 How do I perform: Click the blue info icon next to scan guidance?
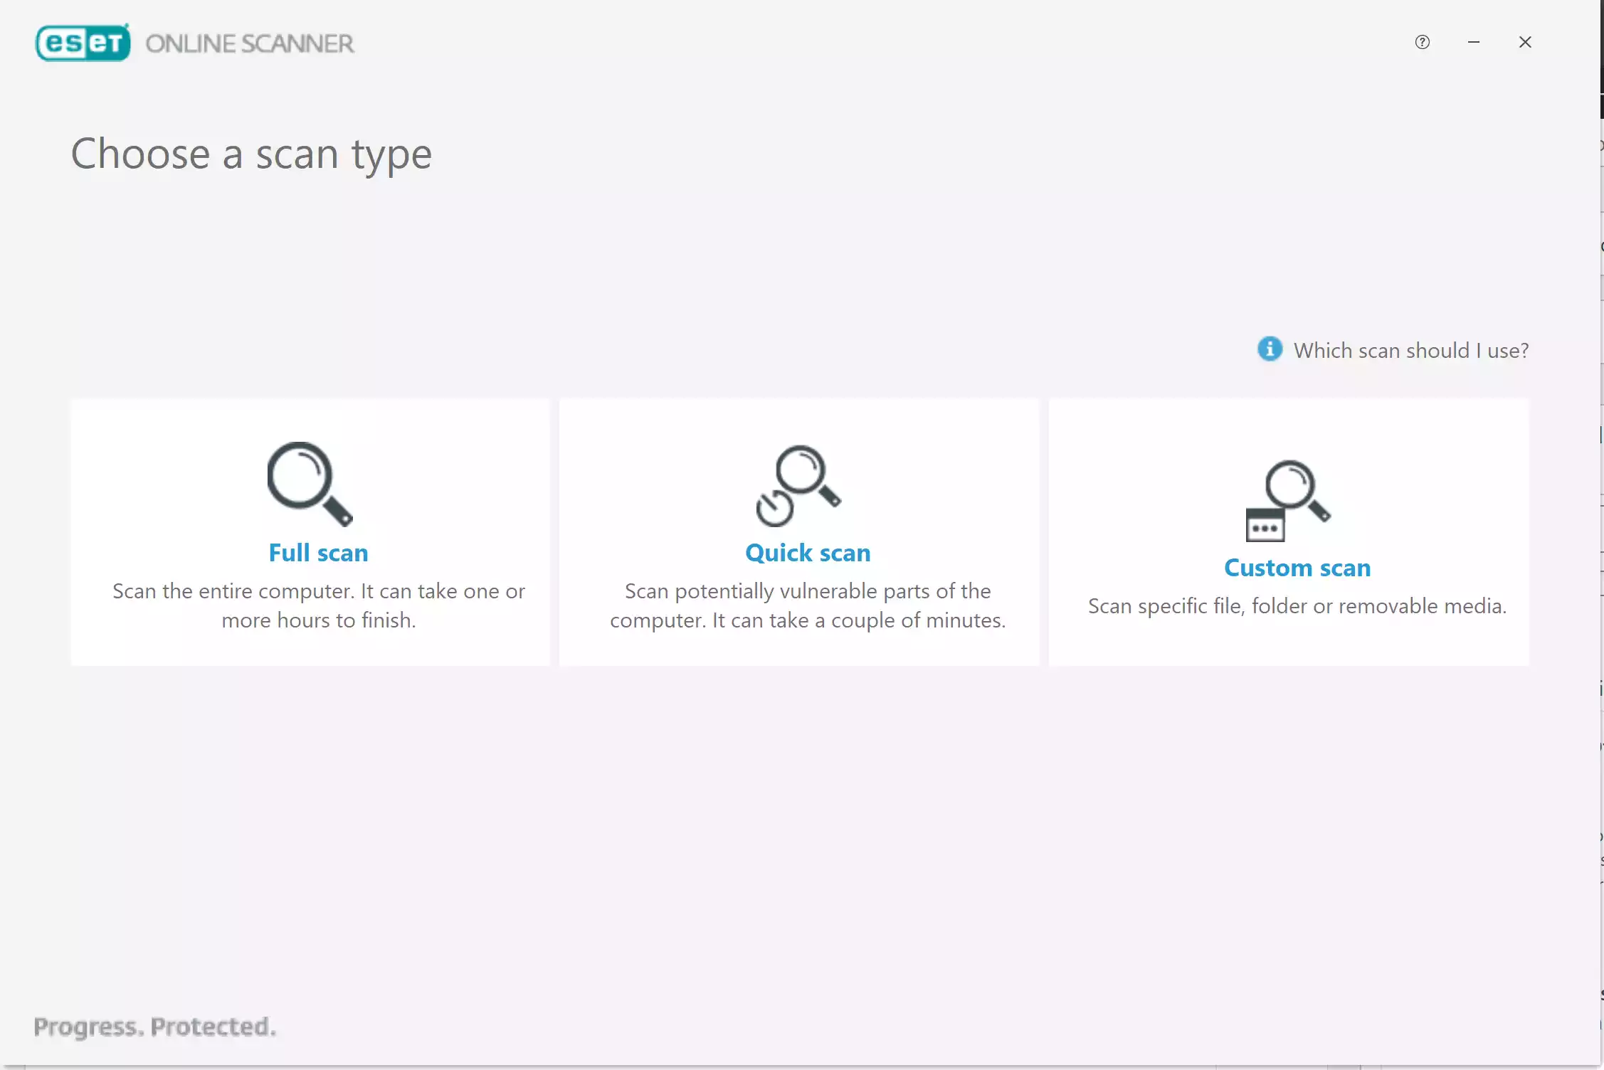click(x=1270, y=350)
